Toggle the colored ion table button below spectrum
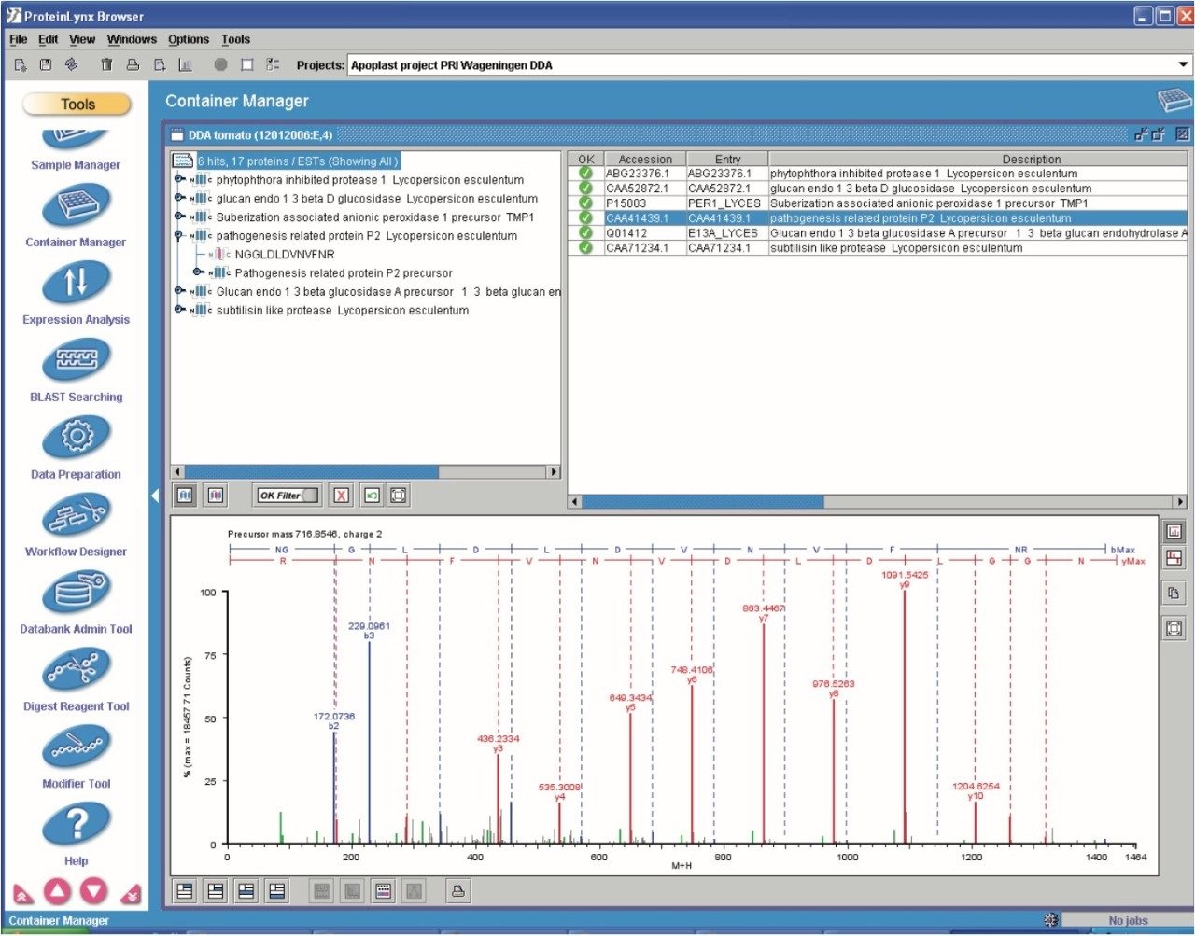This screenshot has height=936, width=1195. pyautogui.click(x=383, y=891)
